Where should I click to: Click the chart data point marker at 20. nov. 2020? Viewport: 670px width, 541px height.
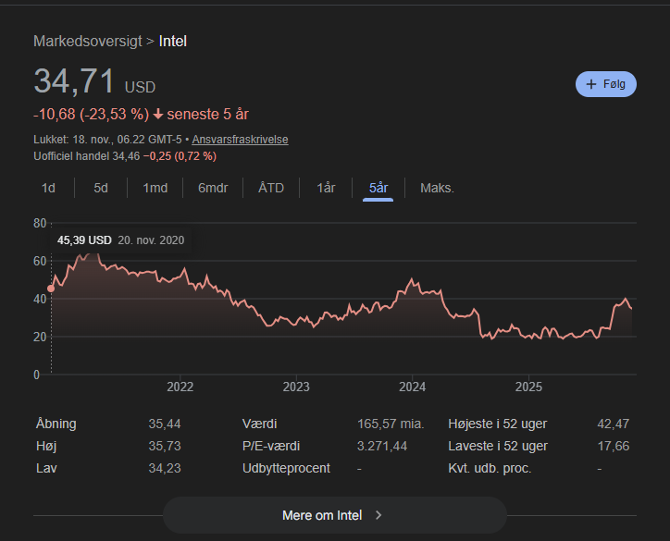(51, 289)
